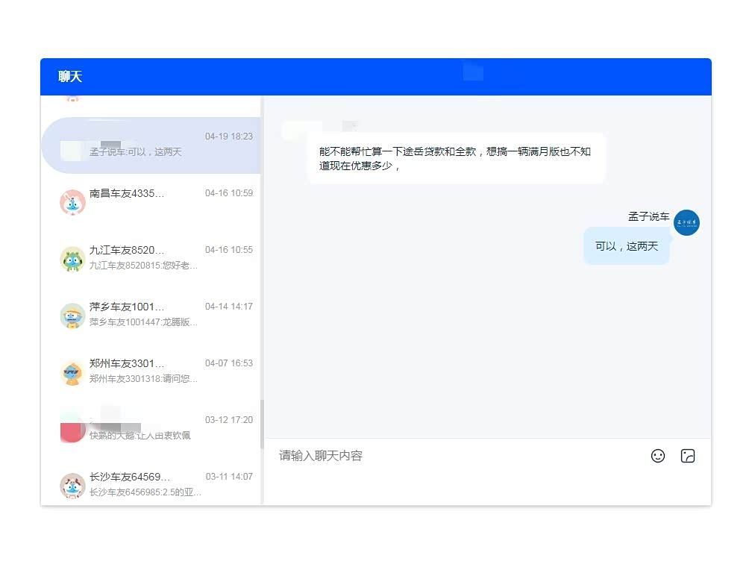Click 南昌车友4335 avatar icon
The width and height of the screenshot is (752, 564).
[72, 202]
